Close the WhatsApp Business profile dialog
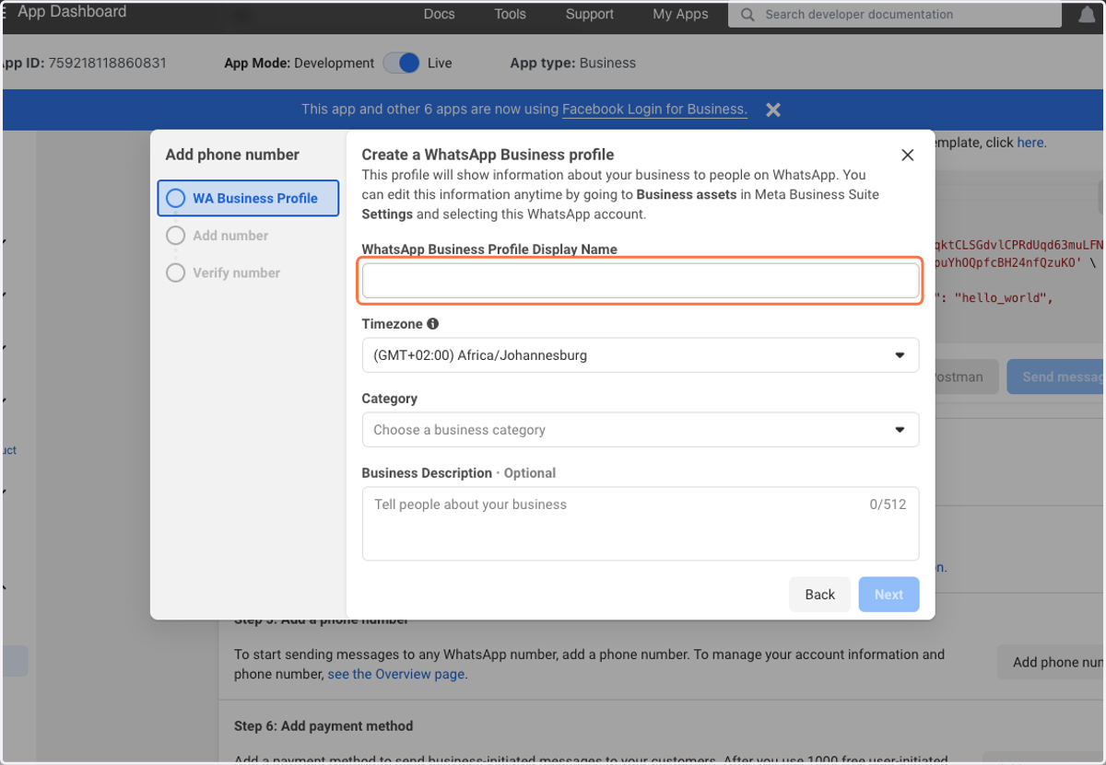 pos(908,155)
